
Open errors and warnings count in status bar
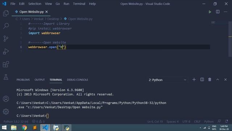(x=38, y=122)
